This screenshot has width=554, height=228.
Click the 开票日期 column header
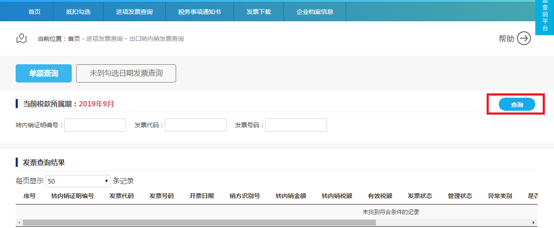click(201, 196)
